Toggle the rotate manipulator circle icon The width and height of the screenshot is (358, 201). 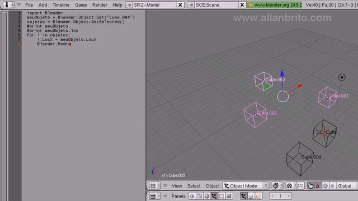[x=326, y=186]
